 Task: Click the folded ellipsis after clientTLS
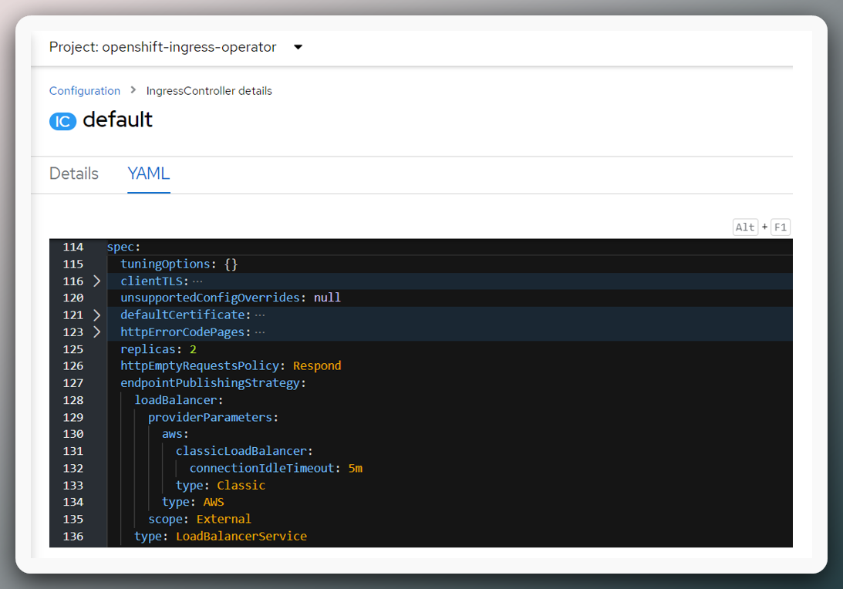198,281
